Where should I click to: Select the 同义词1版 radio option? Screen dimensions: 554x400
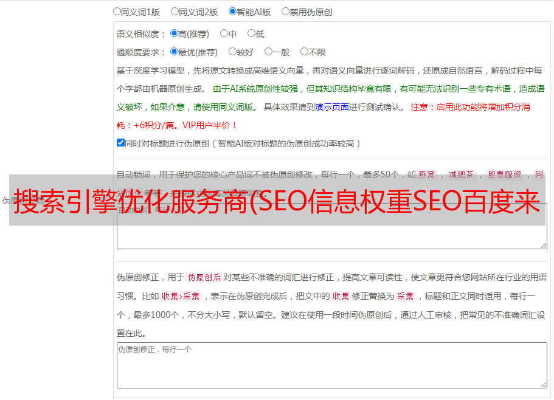point(117,12)
